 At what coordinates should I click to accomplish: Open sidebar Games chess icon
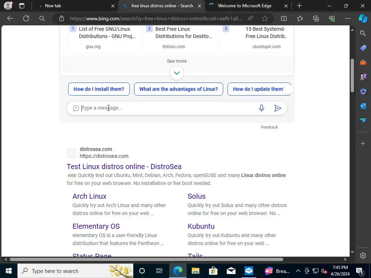[363, 77]
